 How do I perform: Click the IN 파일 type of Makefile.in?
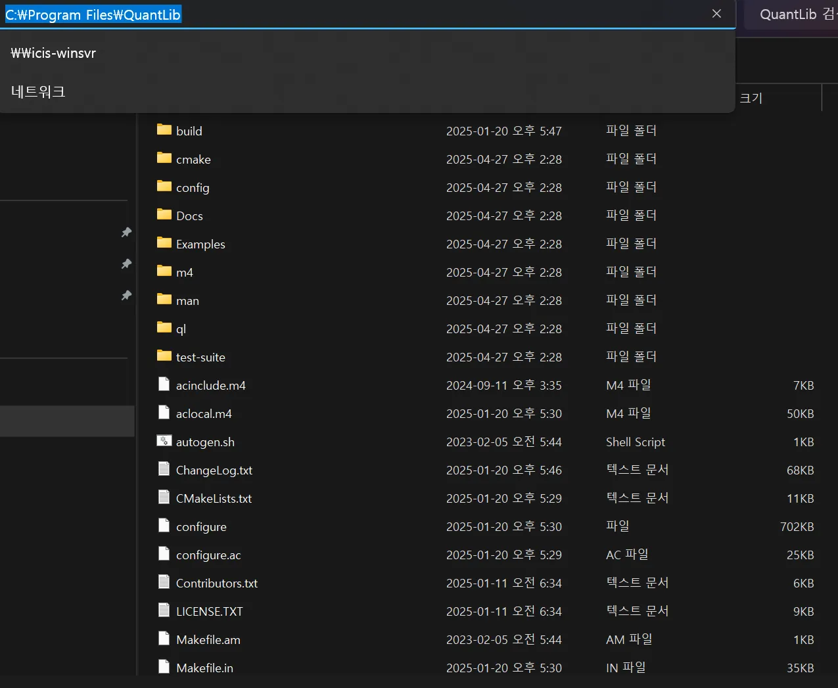[626, 668]
